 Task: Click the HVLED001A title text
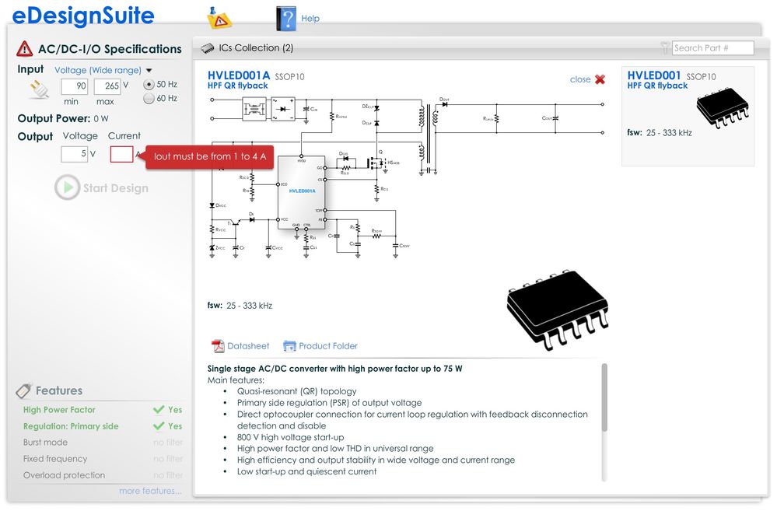pyautogui.click(x=238, y=75)
